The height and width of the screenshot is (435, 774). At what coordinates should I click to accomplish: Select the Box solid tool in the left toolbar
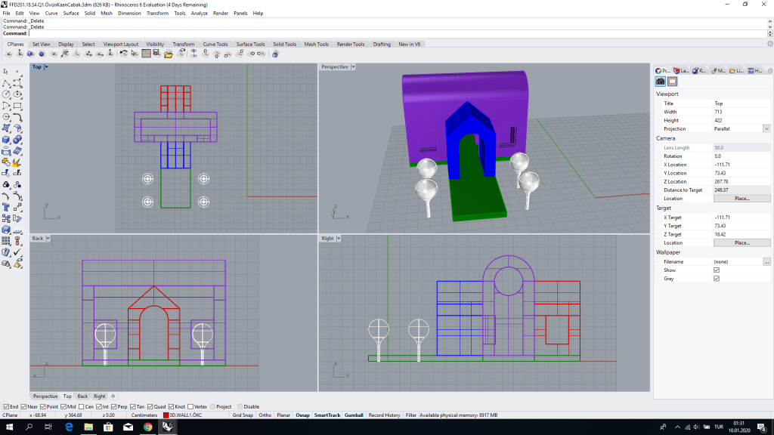pos(6,140)
